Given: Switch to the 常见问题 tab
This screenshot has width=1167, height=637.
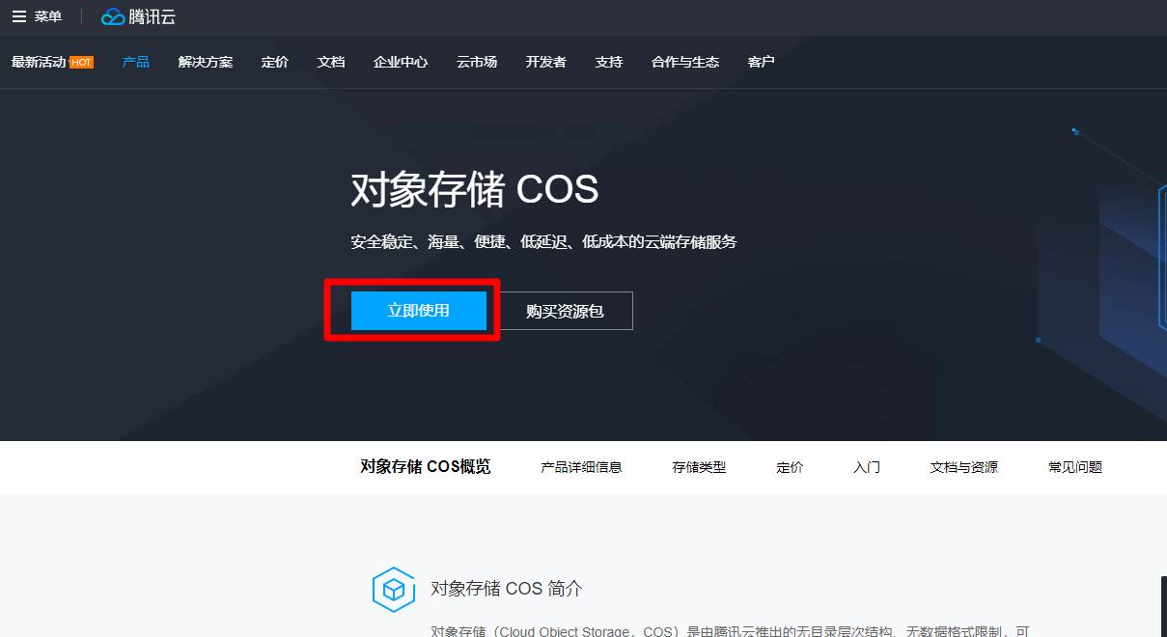Looking at the screenshot, I should [x=1075, y=467].
